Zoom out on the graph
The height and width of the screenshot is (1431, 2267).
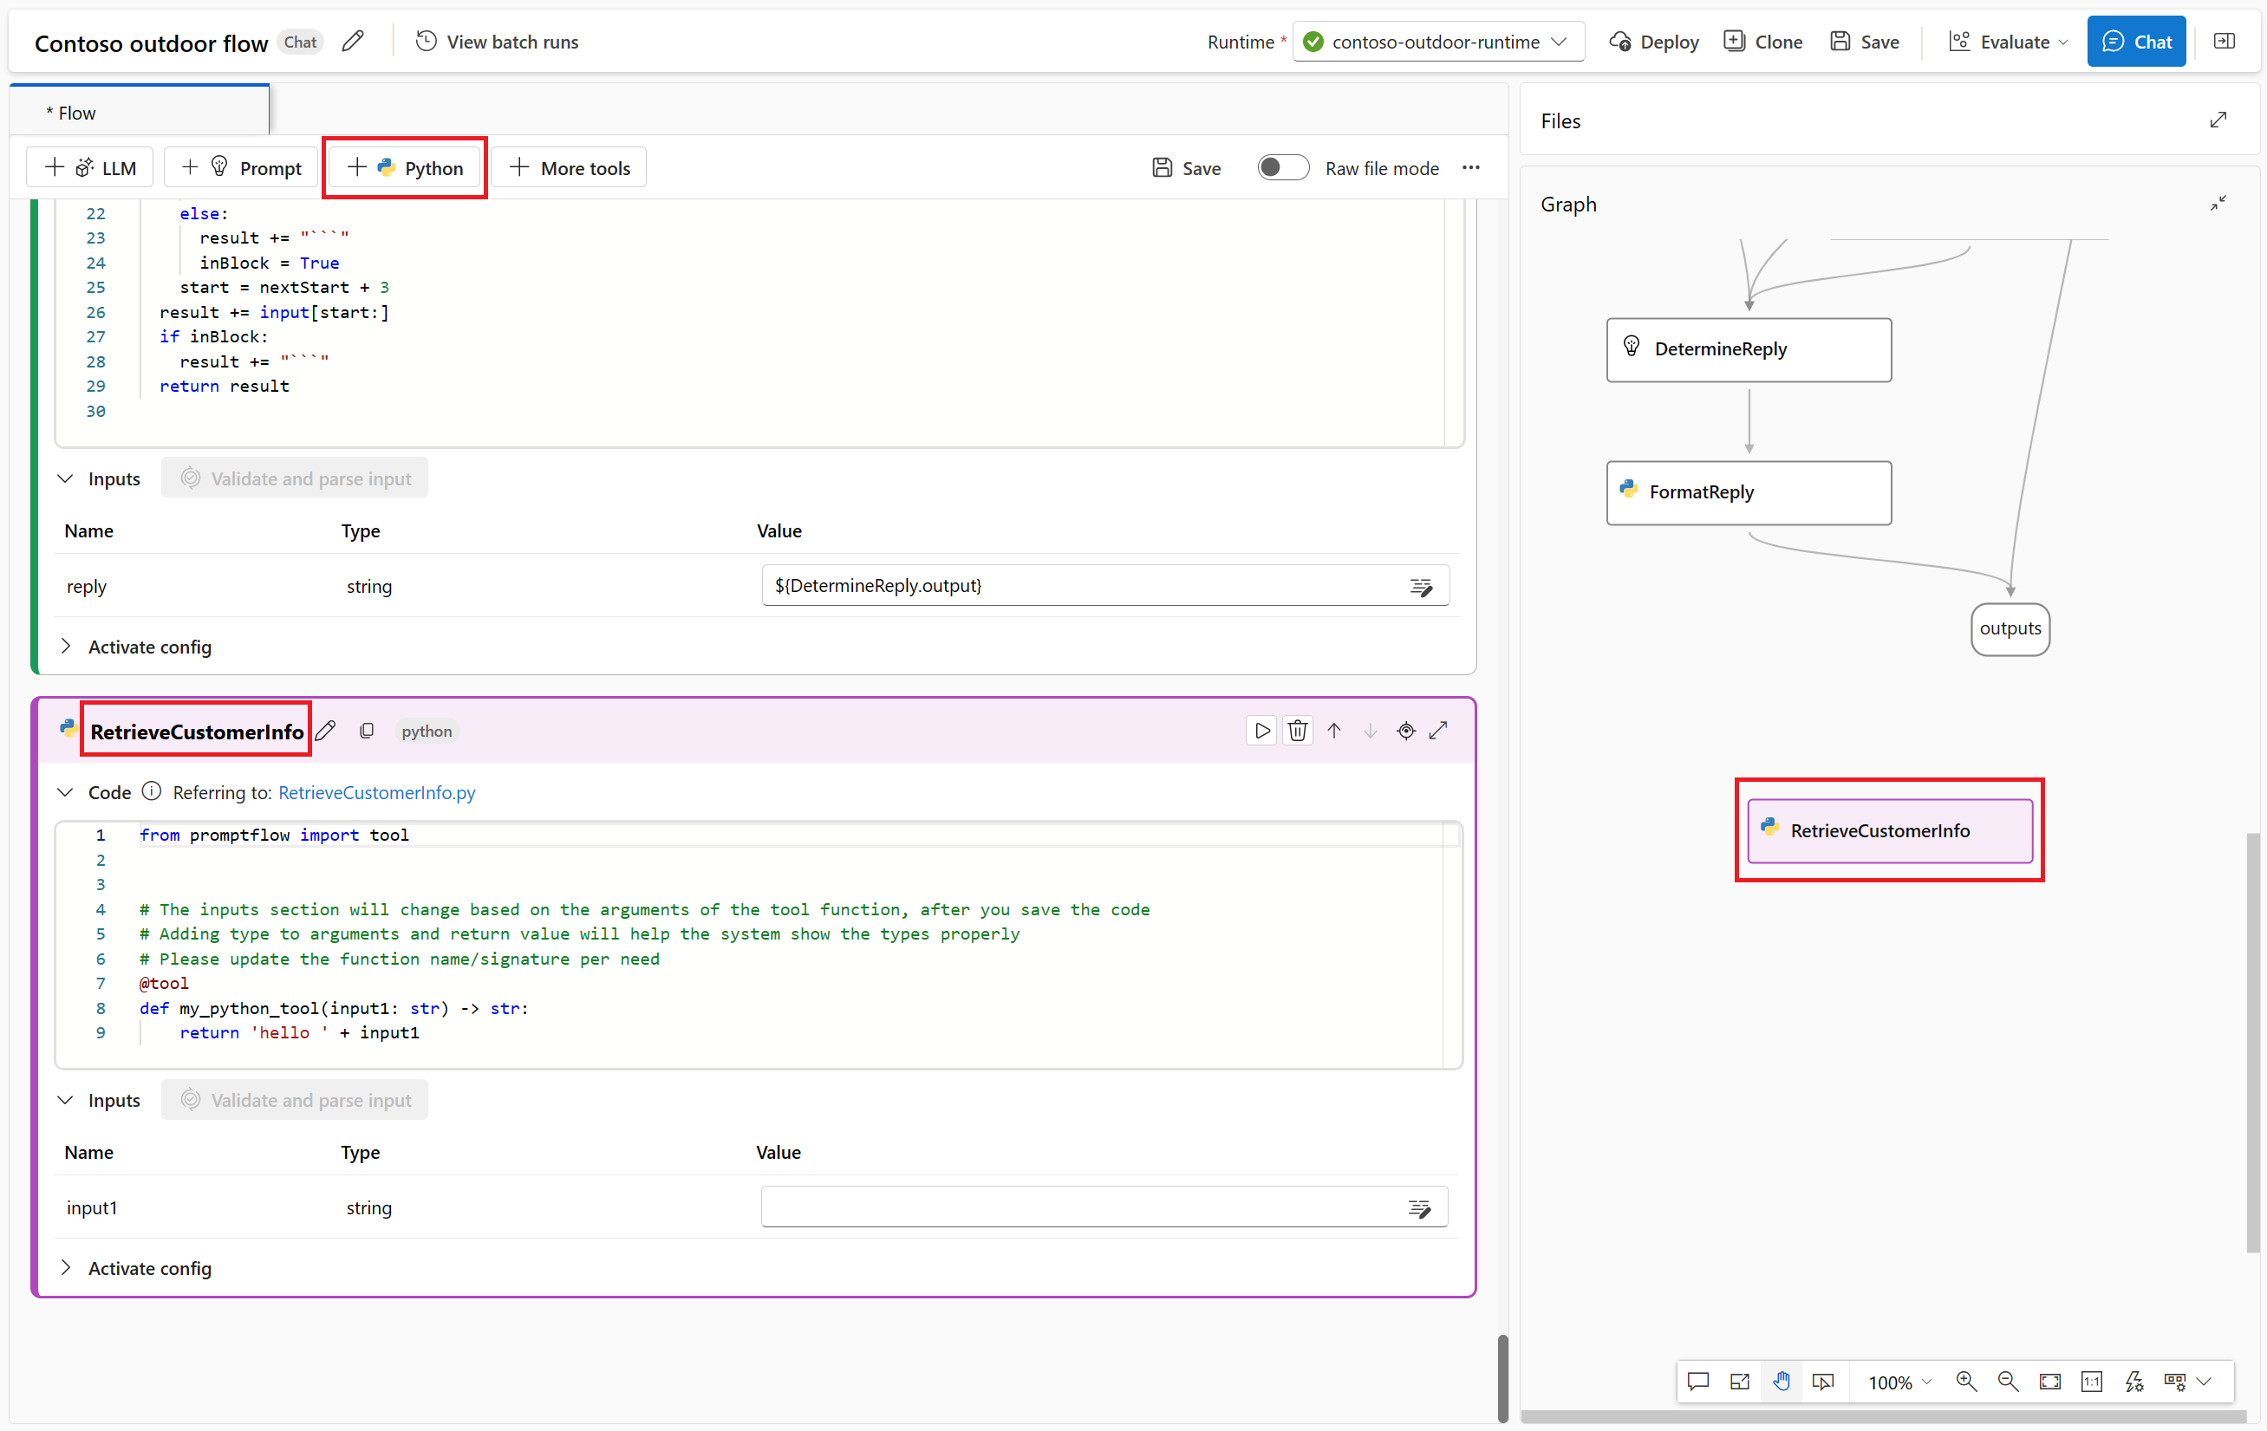click(2007, 1381)
